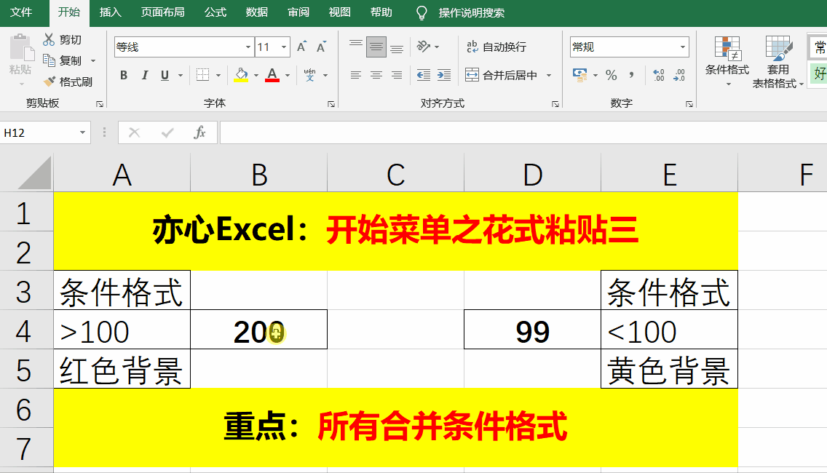Open the font name dropdown (等线)
This screenshot has width=827, height=473.
(x=248, y=47)
